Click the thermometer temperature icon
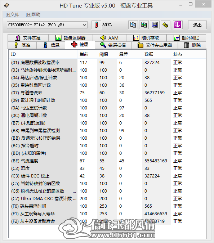The height and width of the screenshot is (243, 214). pyautogui.click(x=96, y=25)
